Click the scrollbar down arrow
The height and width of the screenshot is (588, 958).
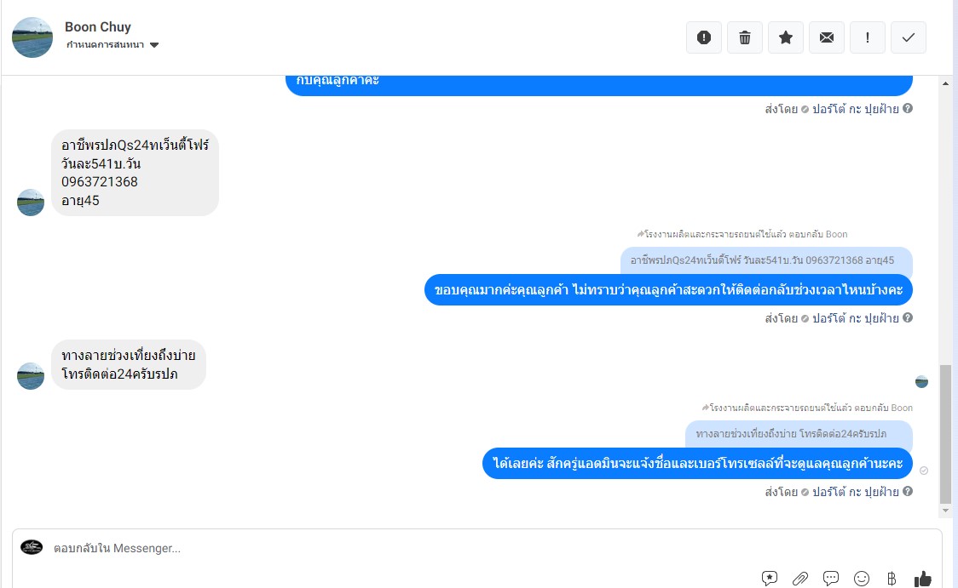[x=946, y=511]
